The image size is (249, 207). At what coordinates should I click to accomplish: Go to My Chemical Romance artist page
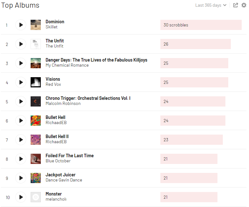point(67,65)
